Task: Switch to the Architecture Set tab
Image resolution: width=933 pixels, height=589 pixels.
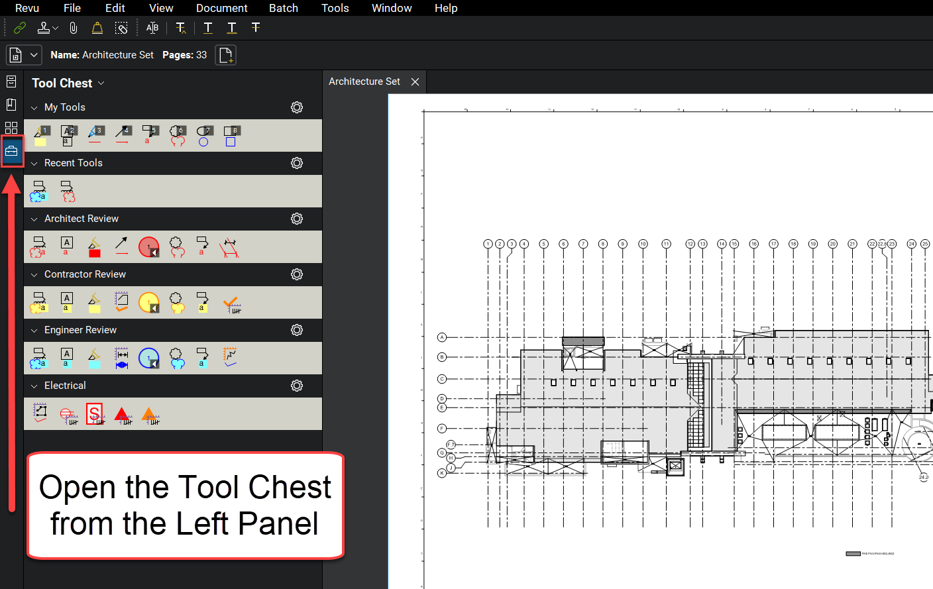Action: [x=364, y=81]
